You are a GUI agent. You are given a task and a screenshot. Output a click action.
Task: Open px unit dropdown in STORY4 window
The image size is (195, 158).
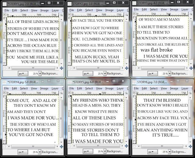click(x=23, y=152)
